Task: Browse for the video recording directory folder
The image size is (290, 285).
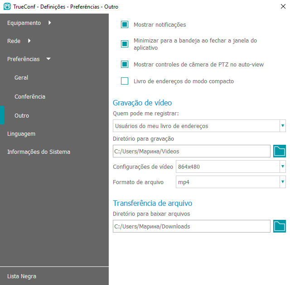Action: point(279,151)
